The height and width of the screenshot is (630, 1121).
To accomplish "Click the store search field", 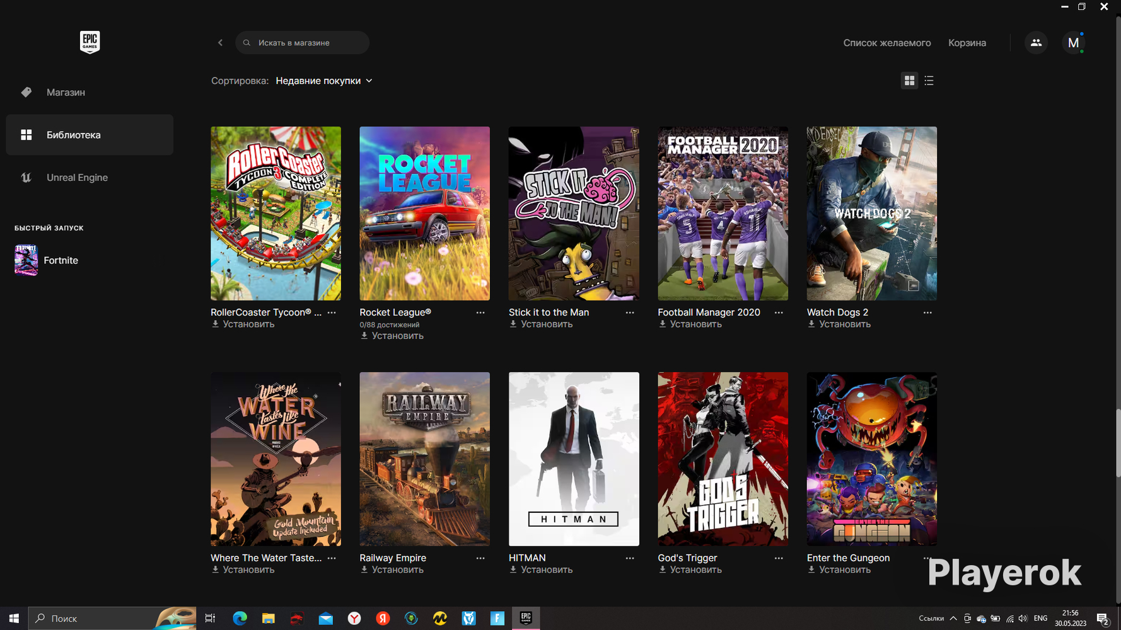I will coord(302,43).
